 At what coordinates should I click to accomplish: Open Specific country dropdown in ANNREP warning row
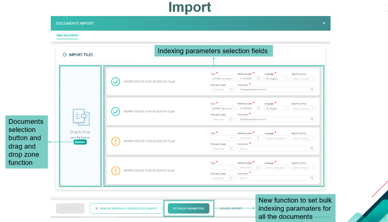point(304,138)
